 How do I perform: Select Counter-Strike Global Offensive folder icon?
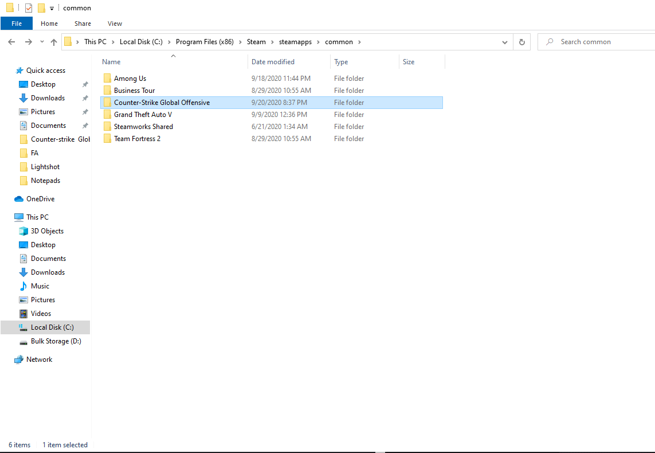pos(107,103)
